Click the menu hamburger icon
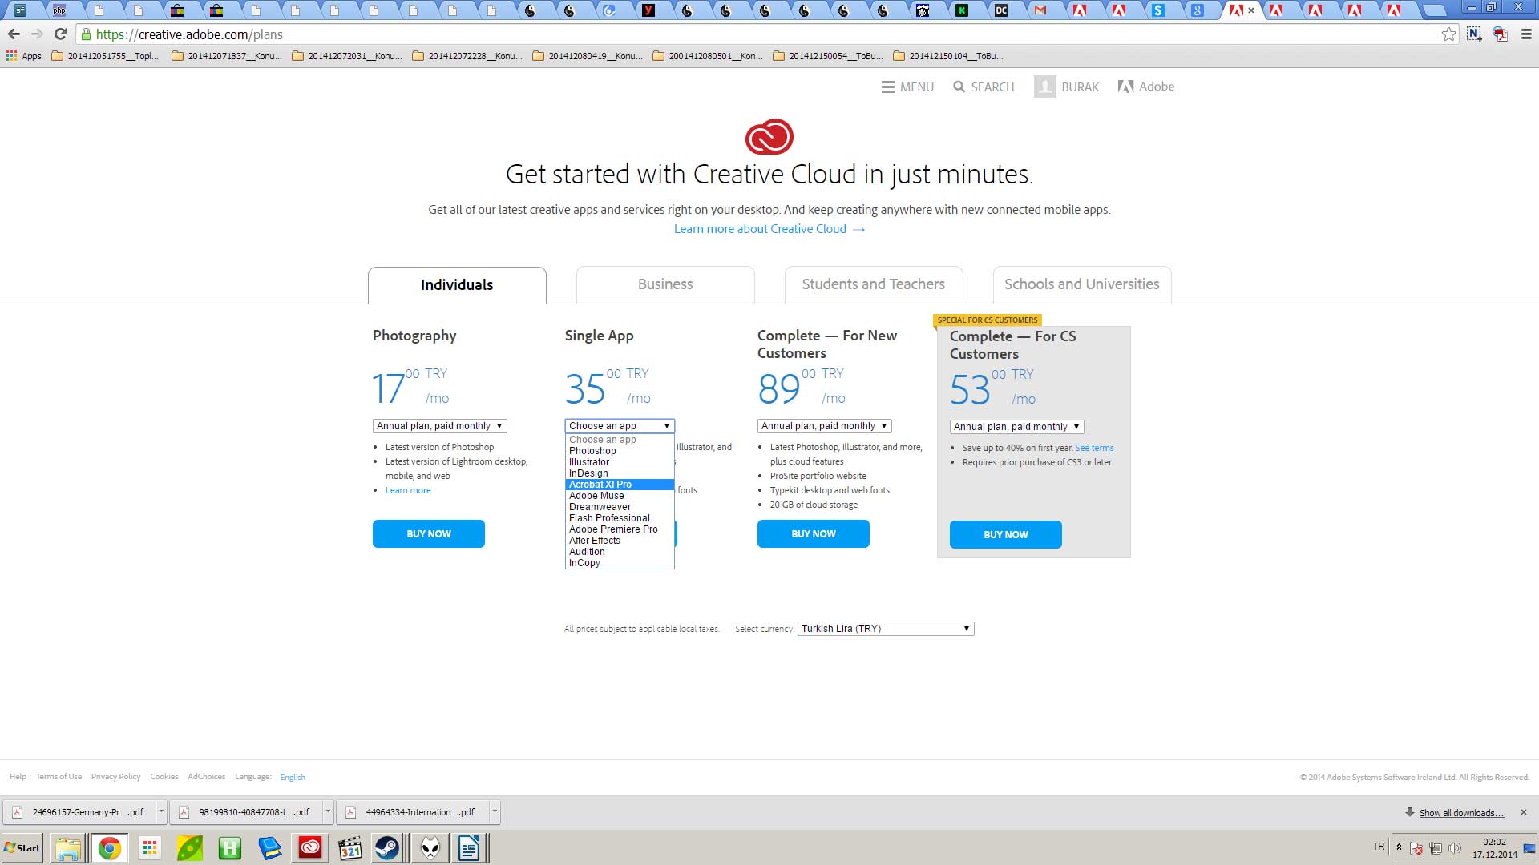 [888, 86]
